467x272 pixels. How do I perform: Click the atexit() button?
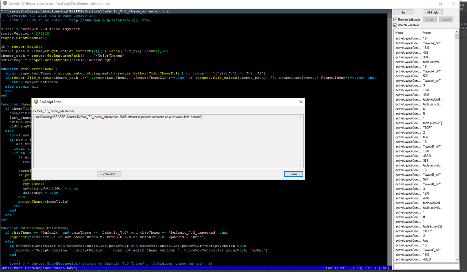446,19
